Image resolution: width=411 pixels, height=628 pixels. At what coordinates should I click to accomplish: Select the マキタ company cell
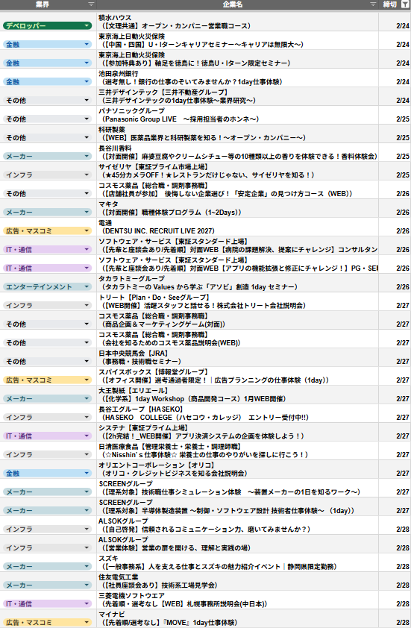click(x=238, y=208)
